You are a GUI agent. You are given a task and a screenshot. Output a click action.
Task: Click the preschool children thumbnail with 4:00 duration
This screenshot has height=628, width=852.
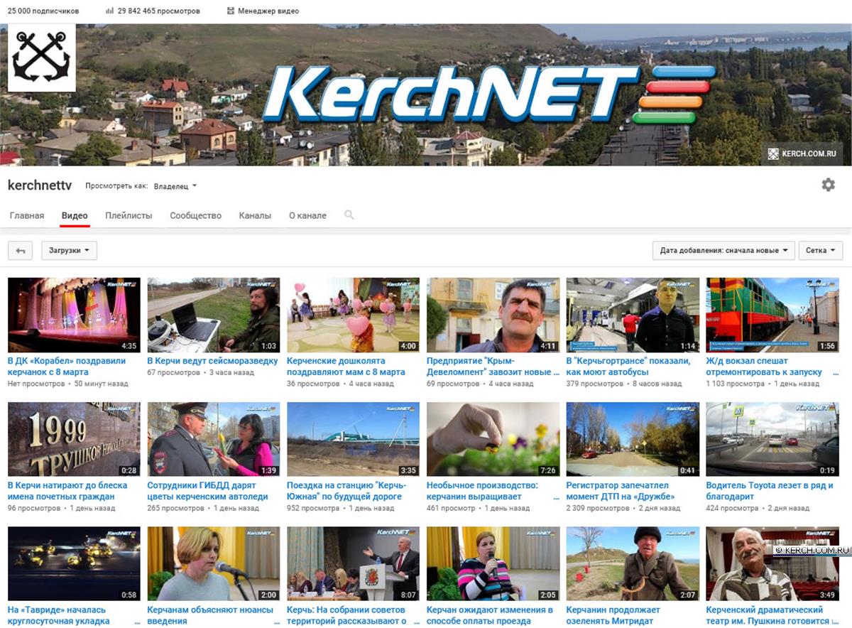tap(354, 315)
